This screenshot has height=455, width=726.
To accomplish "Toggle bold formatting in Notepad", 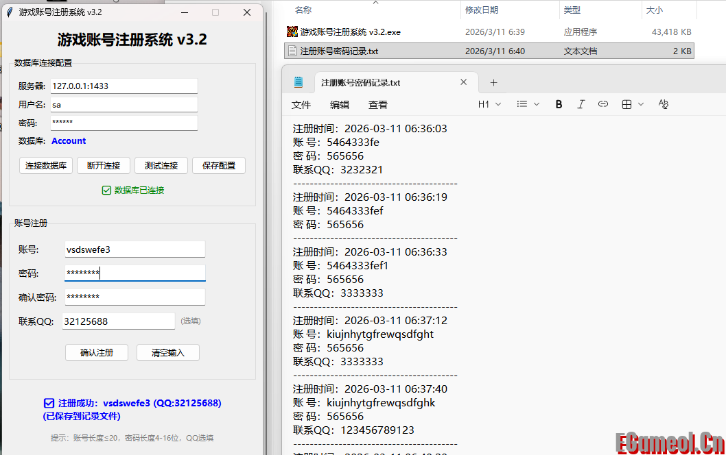I will [x=559, y=104].
